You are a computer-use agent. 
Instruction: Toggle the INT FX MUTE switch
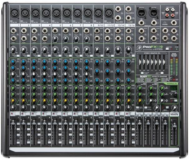point(176,101)
